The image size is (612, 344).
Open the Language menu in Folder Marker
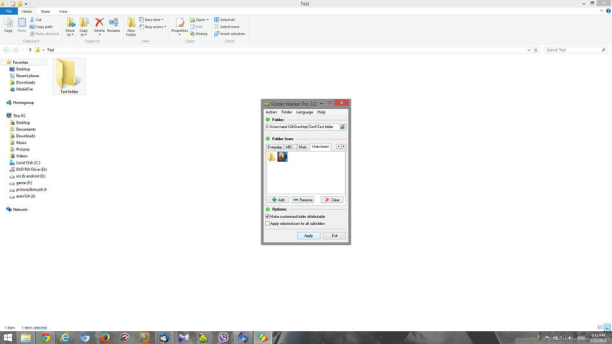coord(304,112)
